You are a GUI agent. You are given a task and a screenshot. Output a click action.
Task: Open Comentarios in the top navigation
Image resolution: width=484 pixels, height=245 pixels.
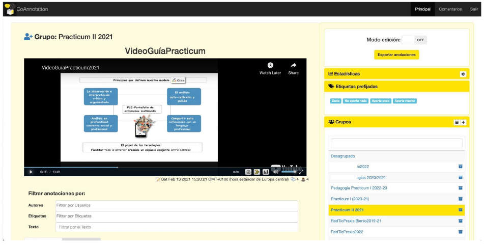click(x=450, y=9)
